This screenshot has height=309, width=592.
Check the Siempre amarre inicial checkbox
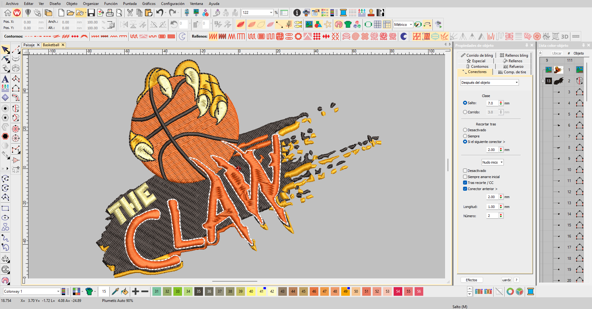click(x=465, y=177)
